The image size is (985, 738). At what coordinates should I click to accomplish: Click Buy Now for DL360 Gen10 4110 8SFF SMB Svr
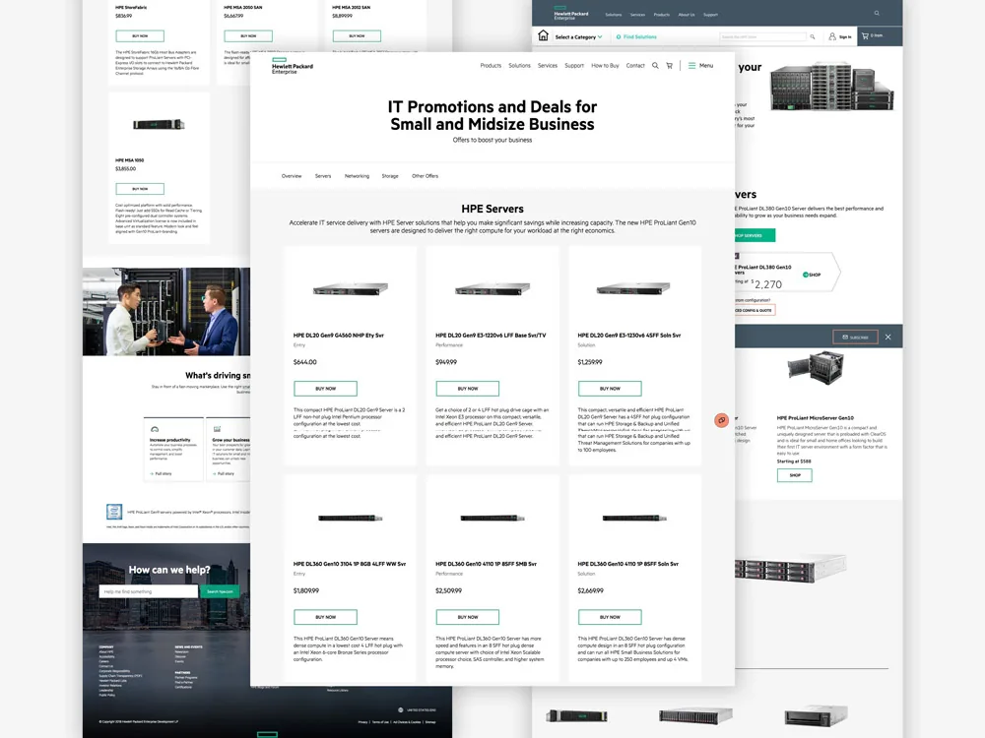pyautogui.click(x=467, y=617)
